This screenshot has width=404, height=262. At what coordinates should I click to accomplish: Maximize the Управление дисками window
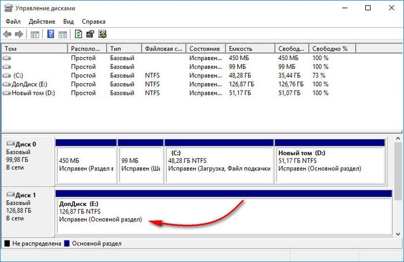click(x=368, y=8)
